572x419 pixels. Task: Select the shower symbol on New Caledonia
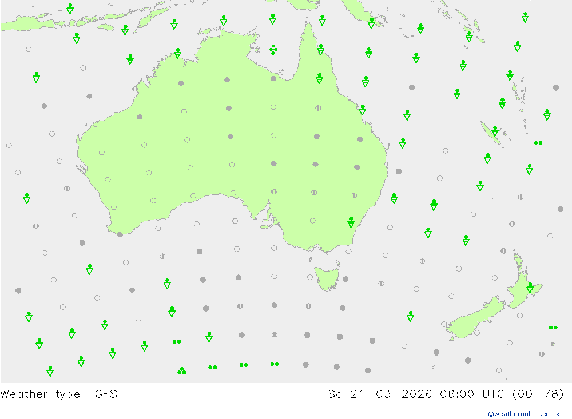coord(495,130)
